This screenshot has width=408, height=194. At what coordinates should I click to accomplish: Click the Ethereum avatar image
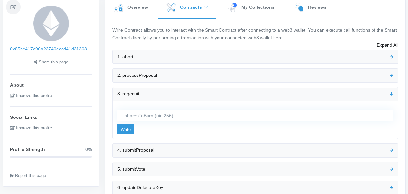(51, 23)
